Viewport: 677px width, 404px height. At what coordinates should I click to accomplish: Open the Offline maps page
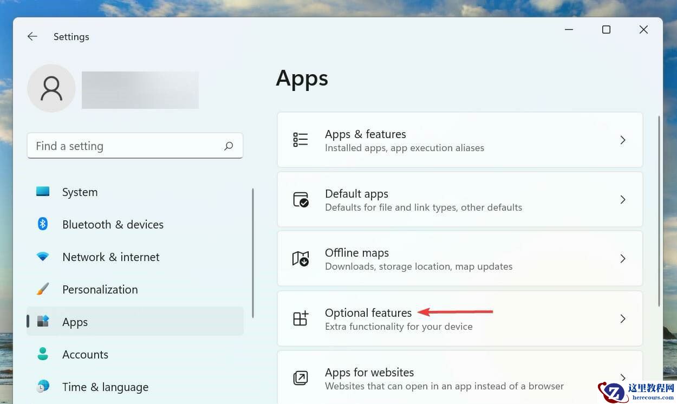[x=460, y=258]
